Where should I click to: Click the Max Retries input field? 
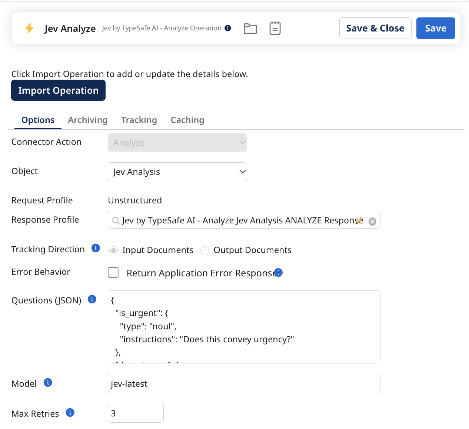[x=136, y=413]
